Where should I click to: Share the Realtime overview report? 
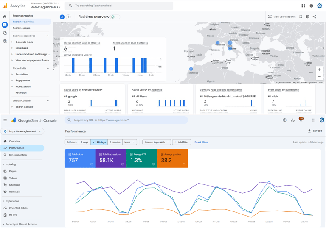(315, 17)
